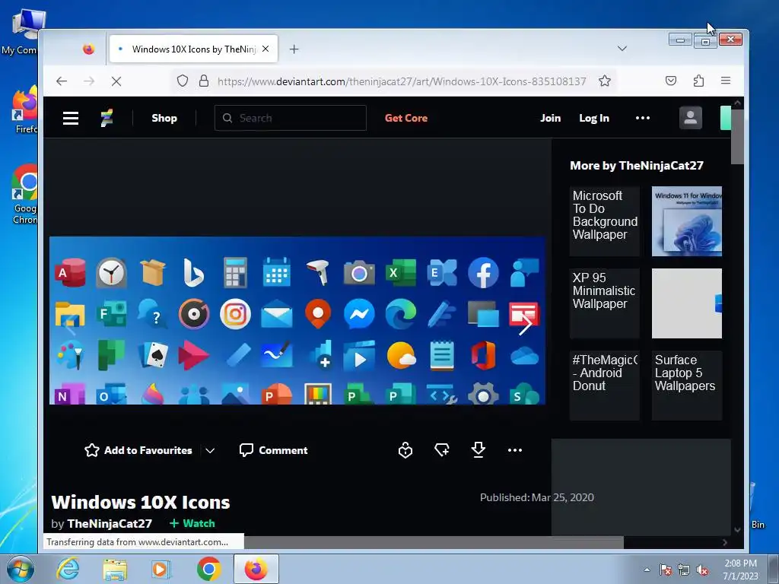This screenshot has width=779, height=584.
Task: Download the artwork via download icon
Action: click(479, 450)
